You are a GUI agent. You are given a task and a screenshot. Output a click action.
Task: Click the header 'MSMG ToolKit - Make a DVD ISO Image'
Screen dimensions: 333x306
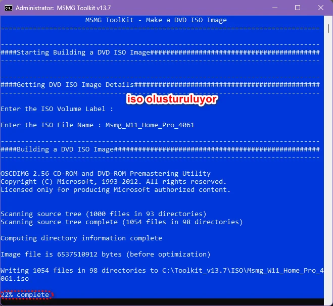(156, 20)
